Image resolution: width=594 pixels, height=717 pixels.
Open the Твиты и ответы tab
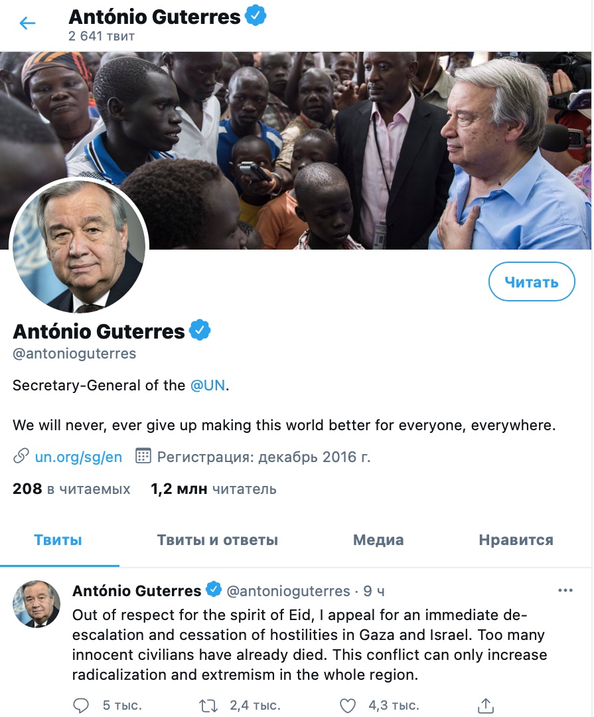pos(218,540)
